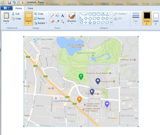Expand the Rotate menu
The image size is (160, 135).
(x=46, y=23)
